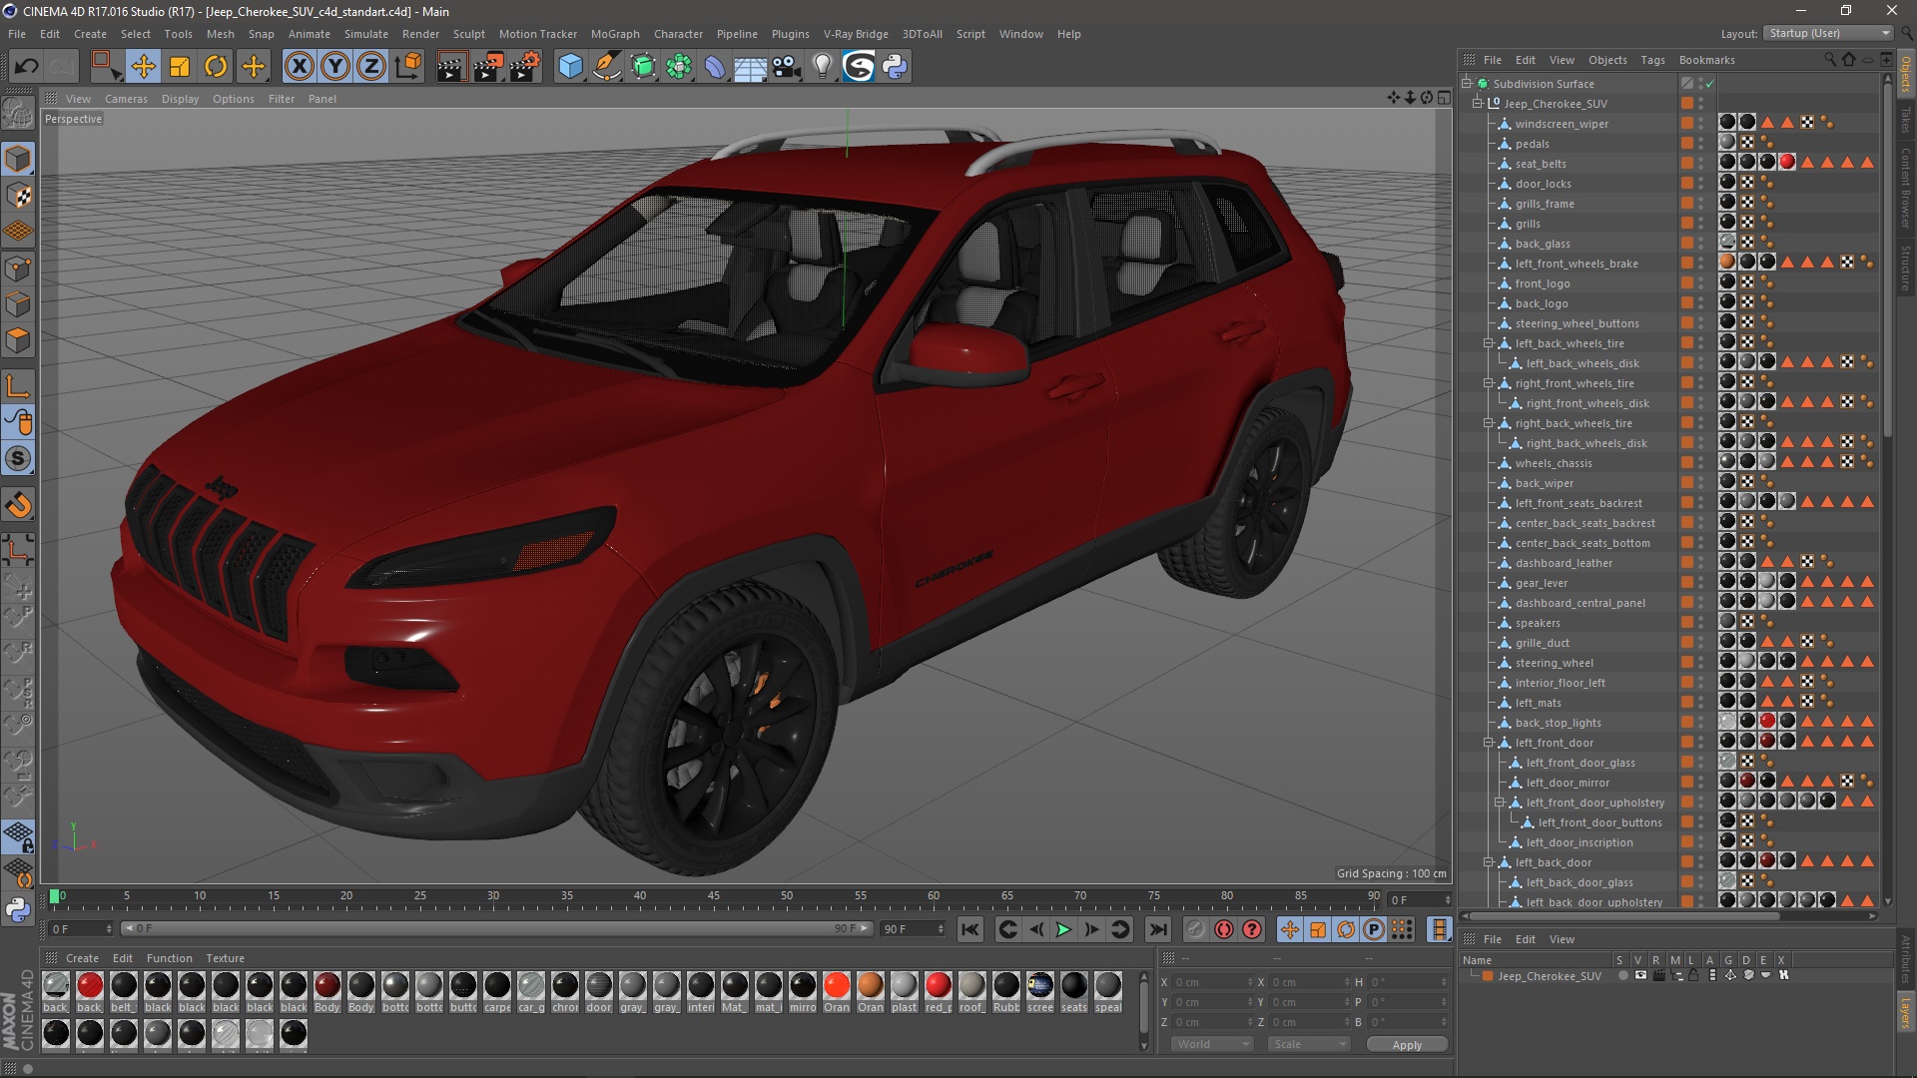The height and width of the screenshot is (1078, 1917).
Task: Open the Structure side tab
Action: 1906,268
